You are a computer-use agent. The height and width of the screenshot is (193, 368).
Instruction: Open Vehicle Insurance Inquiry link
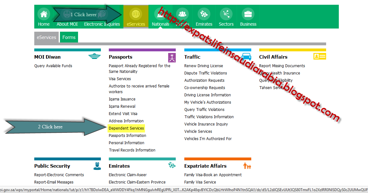click(x=206, y=124)
